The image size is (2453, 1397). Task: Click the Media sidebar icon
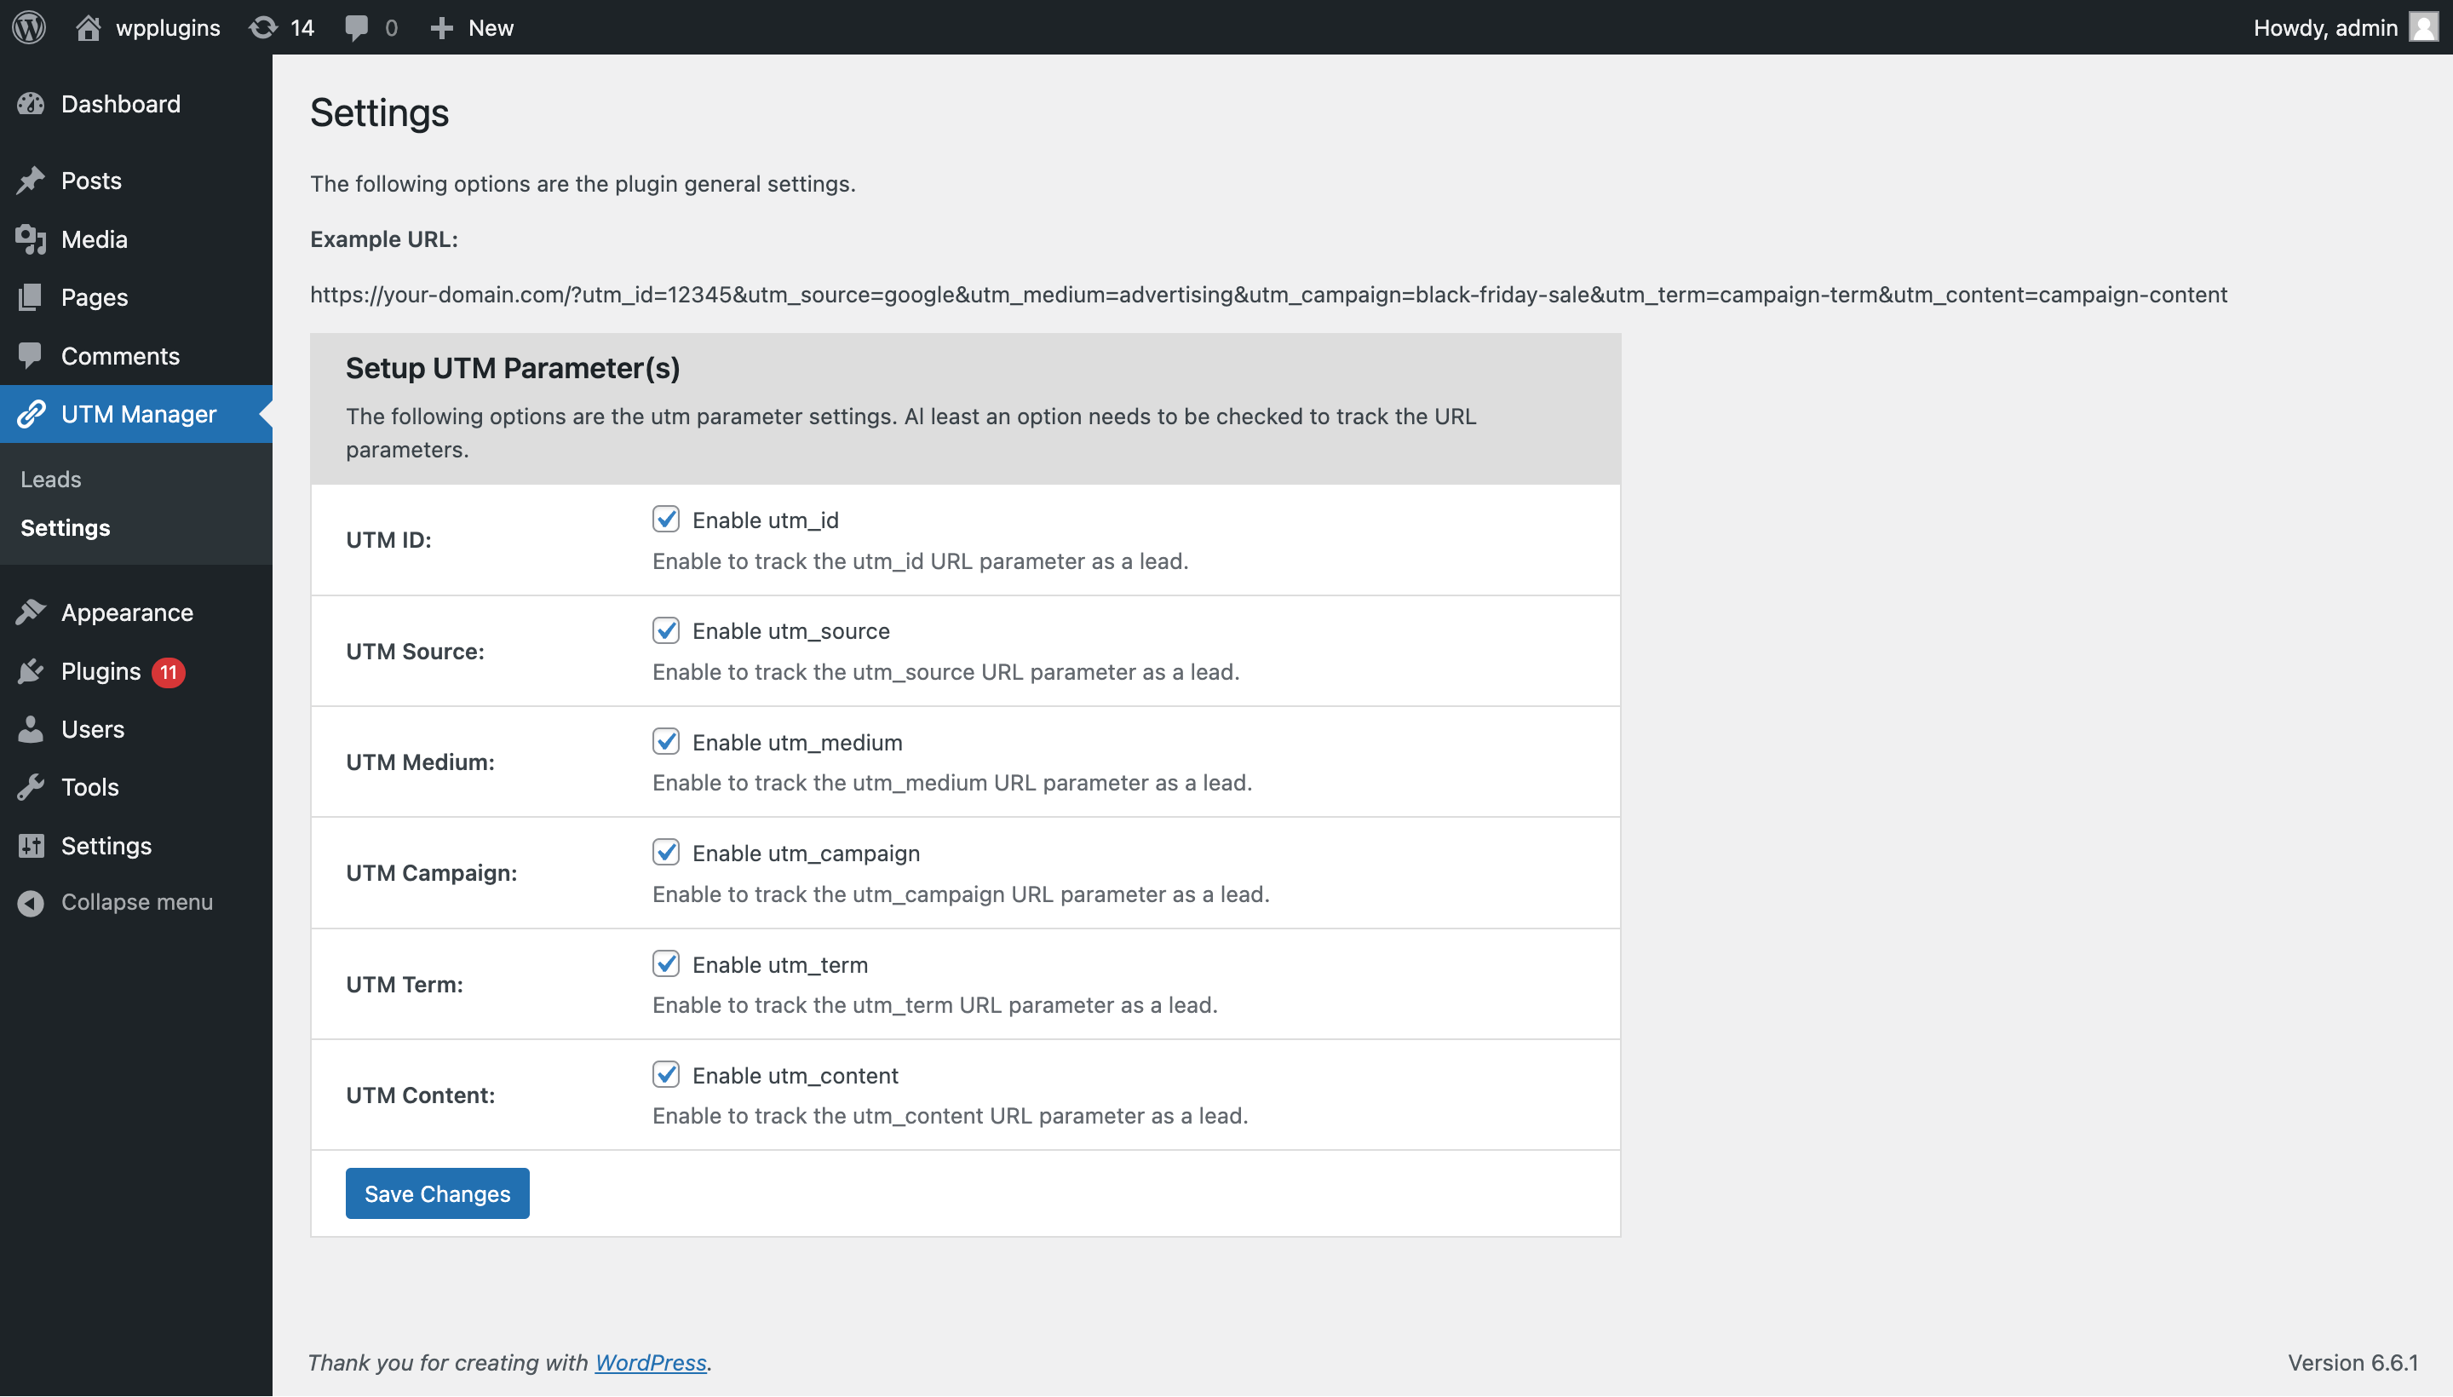pos(34,238)
